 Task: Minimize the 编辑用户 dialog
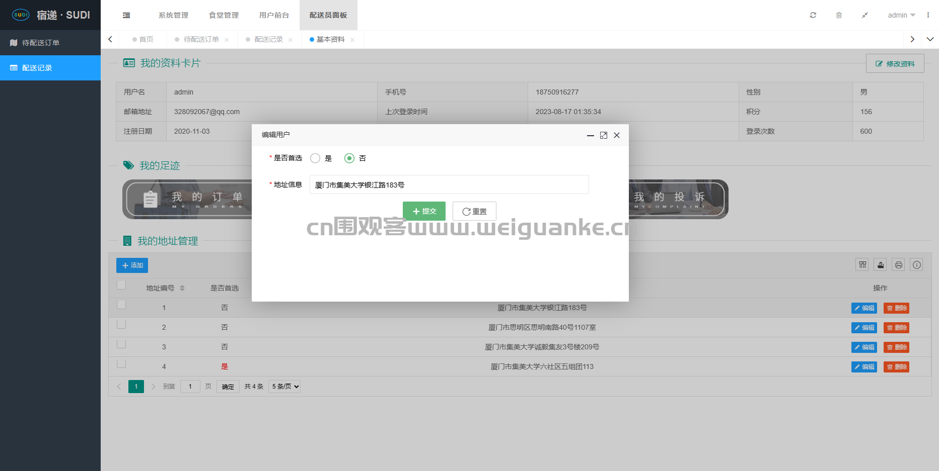point(590,135)
